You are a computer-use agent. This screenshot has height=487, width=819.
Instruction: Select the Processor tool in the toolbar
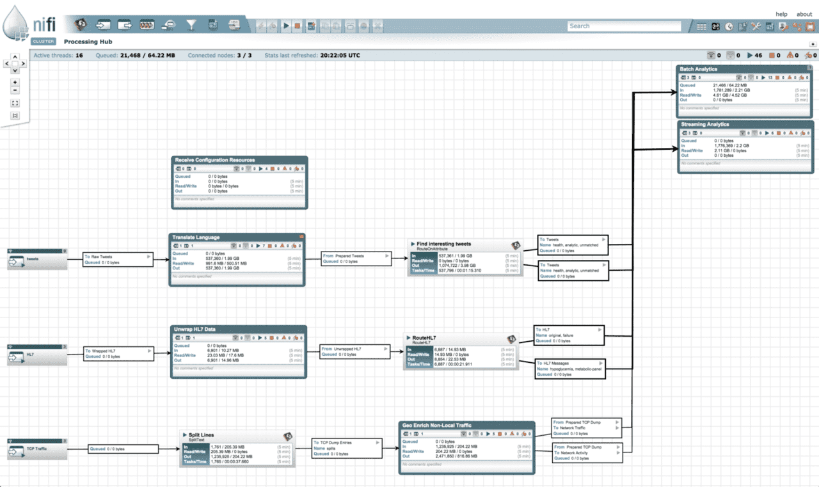(x=81, y=25)
